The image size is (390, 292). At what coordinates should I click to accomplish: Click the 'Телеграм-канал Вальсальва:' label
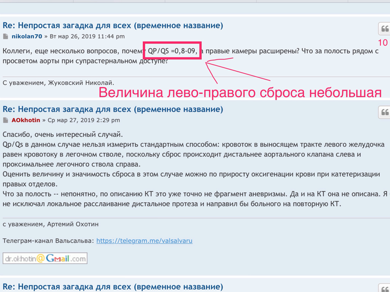[x=49, y=241]
